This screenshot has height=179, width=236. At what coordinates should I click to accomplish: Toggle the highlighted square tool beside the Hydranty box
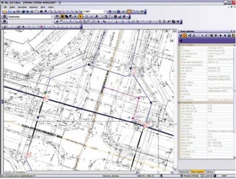62,17
